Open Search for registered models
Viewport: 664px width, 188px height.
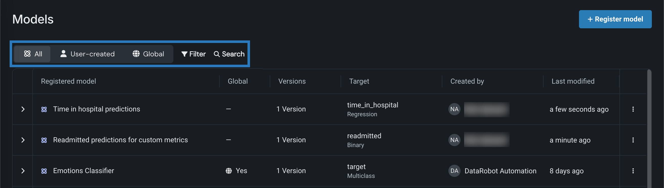[x=229, y=54]
